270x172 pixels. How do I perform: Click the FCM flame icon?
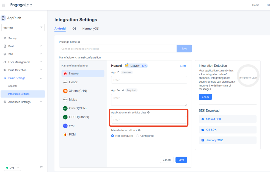(65, 135)
